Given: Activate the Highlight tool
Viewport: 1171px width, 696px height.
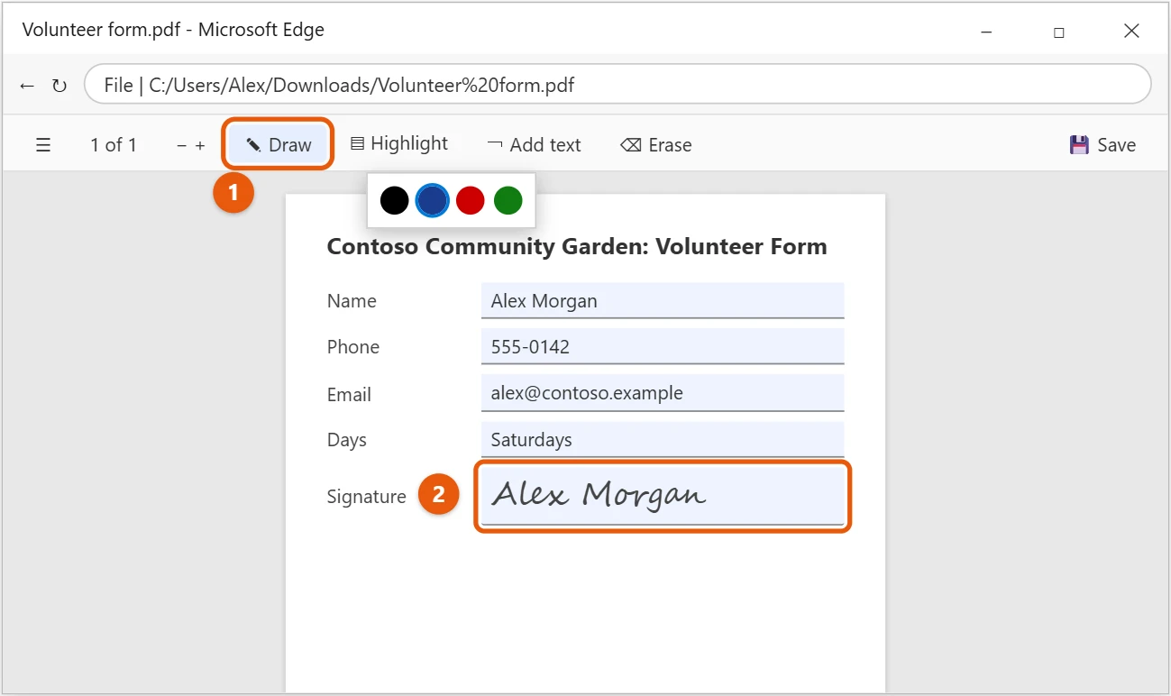Looking at the screenshot, I should click(399, 143).
